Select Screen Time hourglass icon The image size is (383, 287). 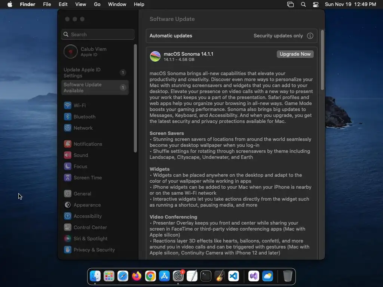tap(68, 178)
